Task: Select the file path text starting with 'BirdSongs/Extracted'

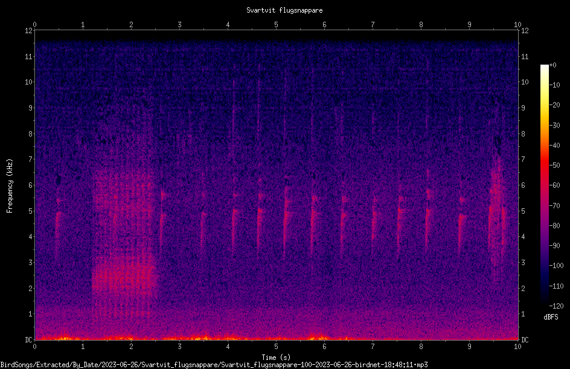Action: point(214,365)
